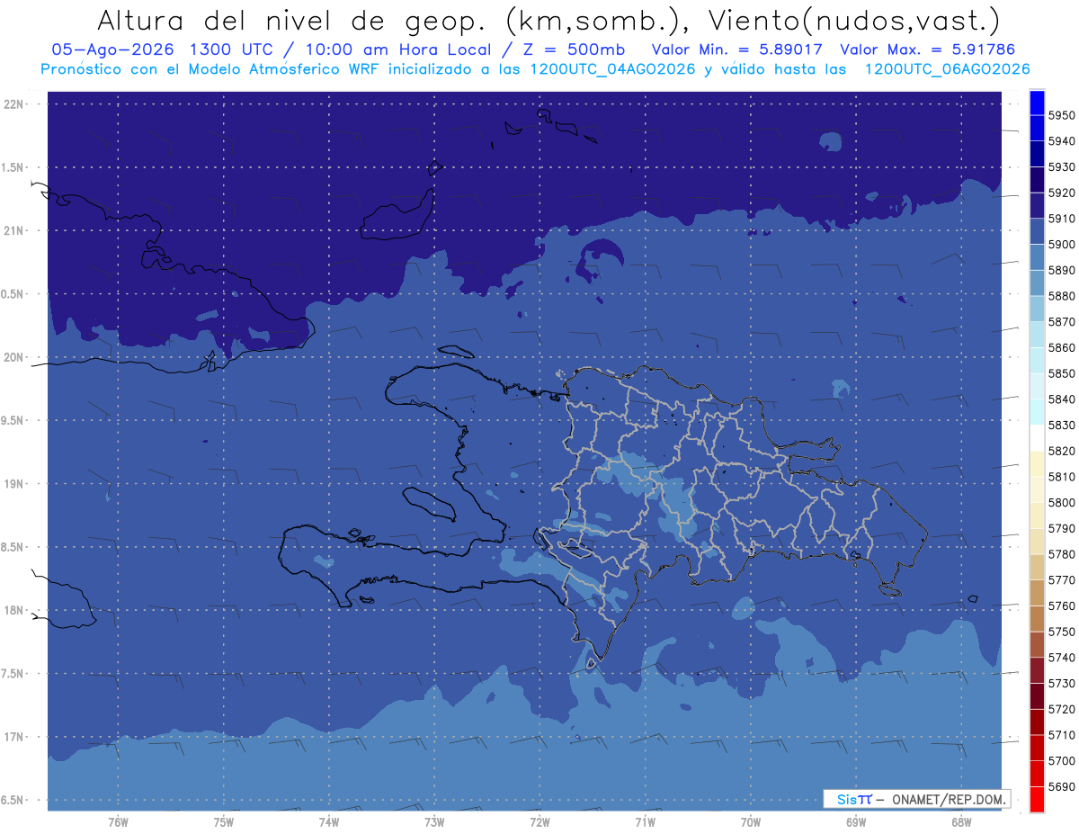The image size is (1079, 834).
Task: Click the bright blue swatch above 5950
Action: click(1036, 103)
